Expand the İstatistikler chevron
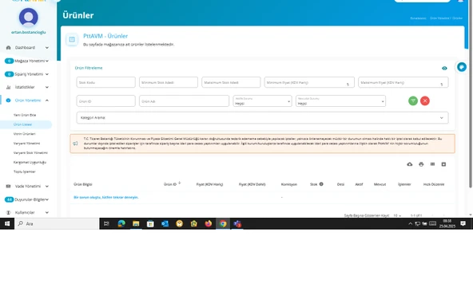Screen dimensions: 473x292 tap(47, 87)
